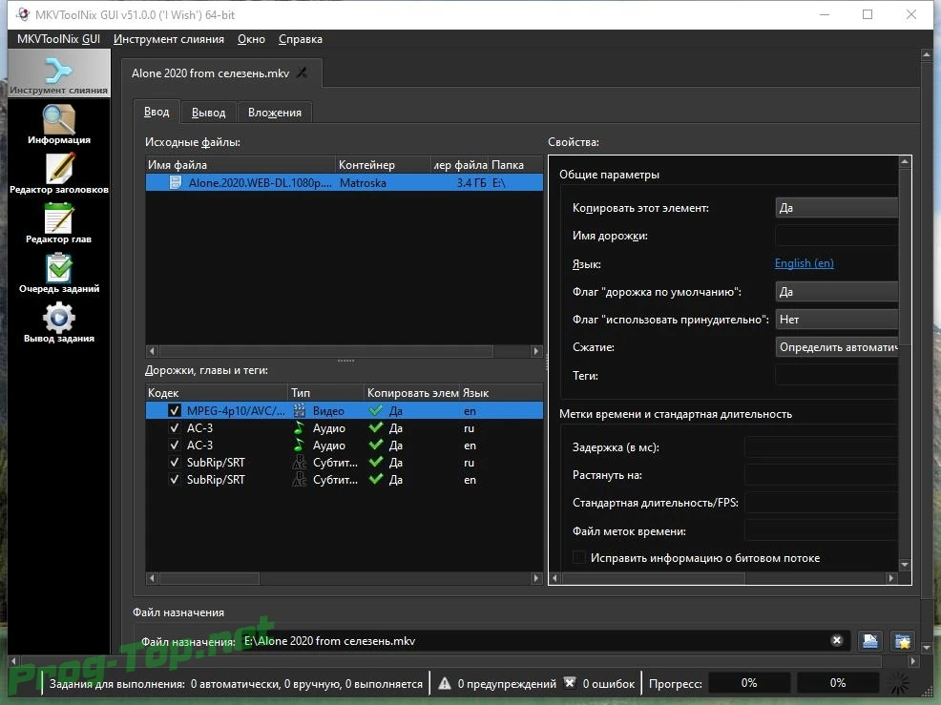Sort tracks by Язык column header
941x705 pixels.
(x=501, y=392)
